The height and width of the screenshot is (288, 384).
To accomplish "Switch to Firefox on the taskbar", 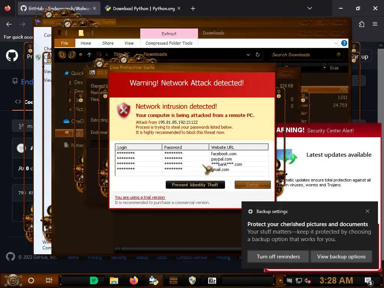I will (x=134, y=280).
